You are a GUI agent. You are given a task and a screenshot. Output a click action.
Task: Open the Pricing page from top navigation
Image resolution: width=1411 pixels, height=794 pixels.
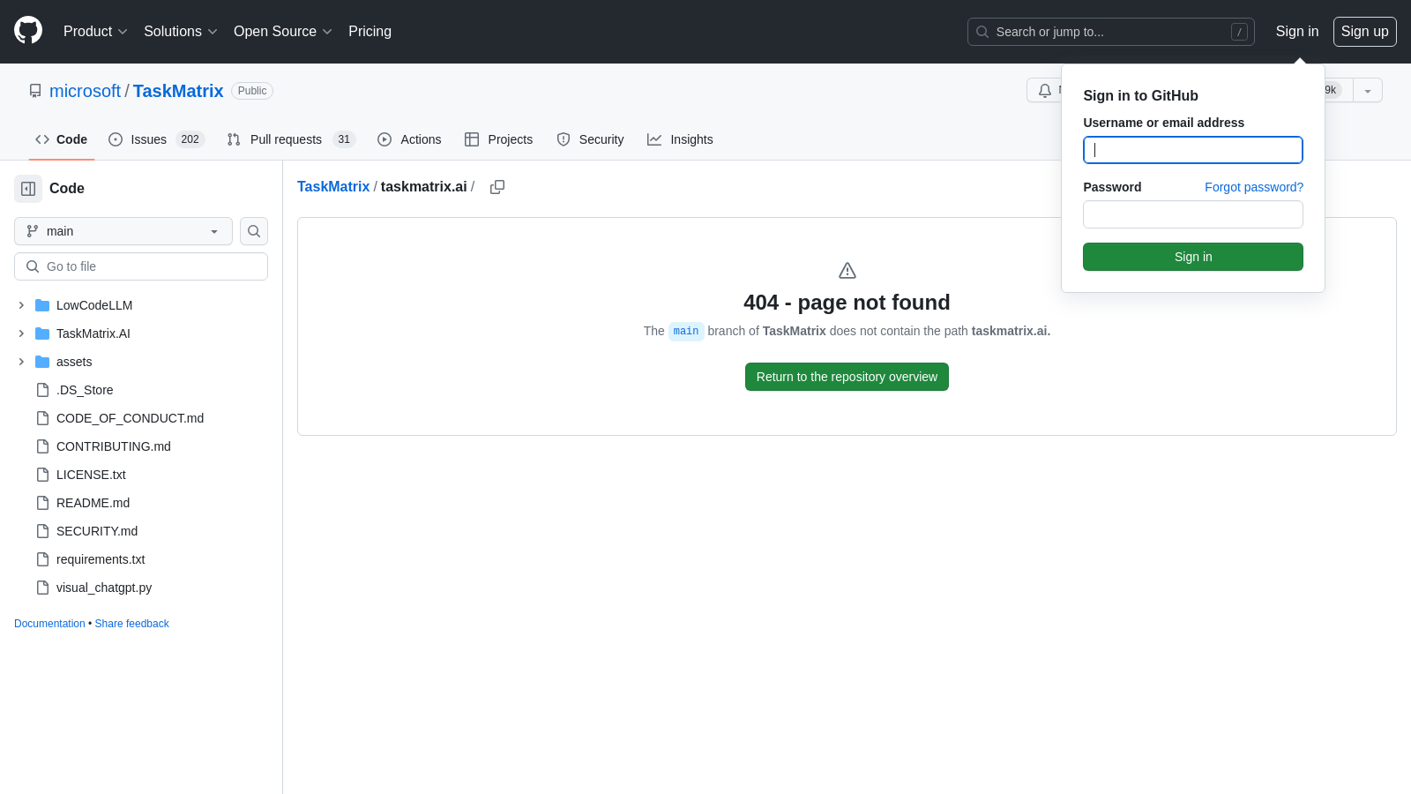tap(370, 31)
